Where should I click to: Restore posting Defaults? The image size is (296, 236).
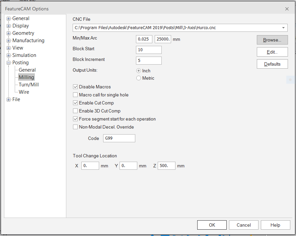click(x=272, y=64)
